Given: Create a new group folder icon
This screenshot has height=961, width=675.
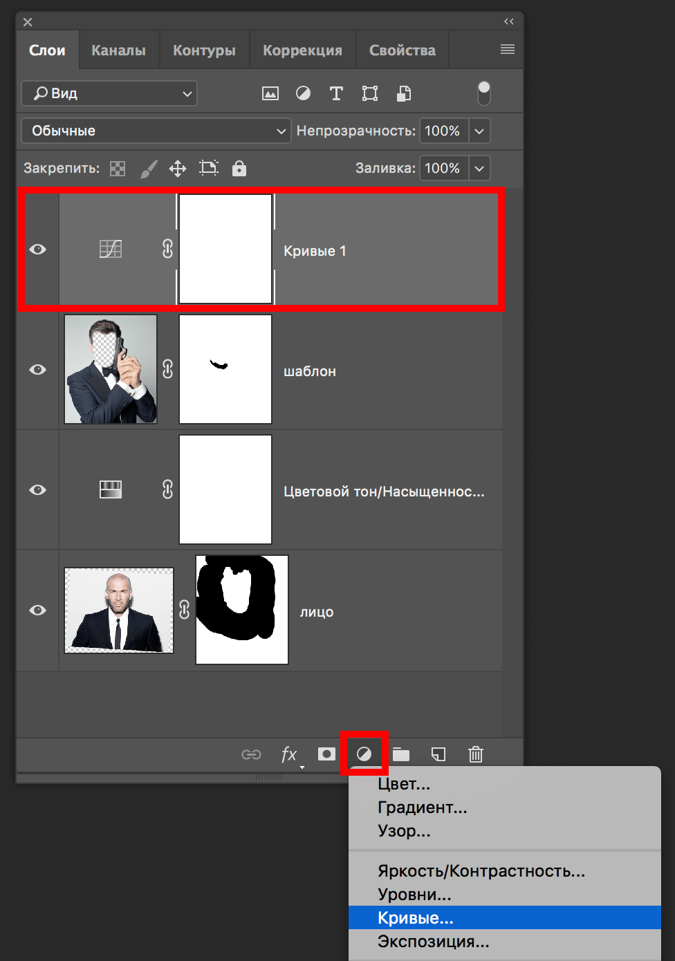Looking at the screenshot, I should (x=401, y=754).
